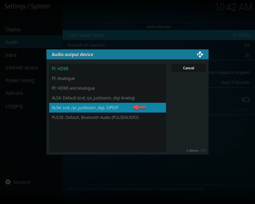Open Power saving settings

pyautogui.click(x=20, y=80)
